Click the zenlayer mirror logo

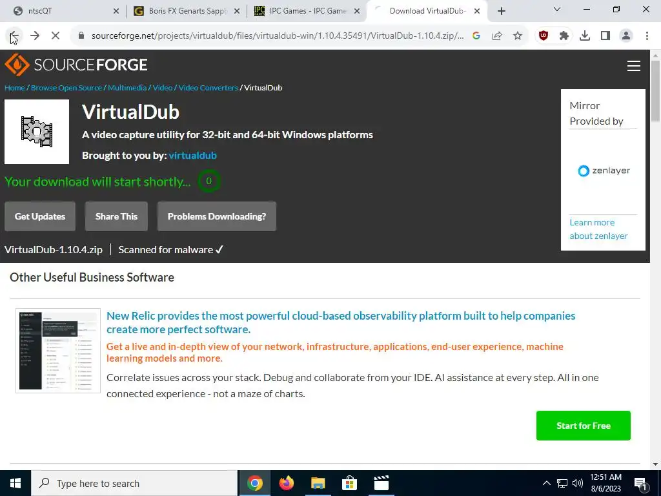coord(604,170)
